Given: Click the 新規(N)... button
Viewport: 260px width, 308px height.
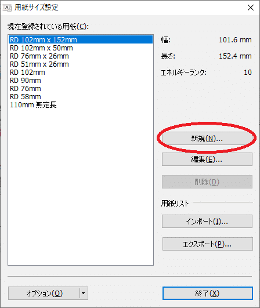Looking at the screenshot, I should [x=207, y=139].
